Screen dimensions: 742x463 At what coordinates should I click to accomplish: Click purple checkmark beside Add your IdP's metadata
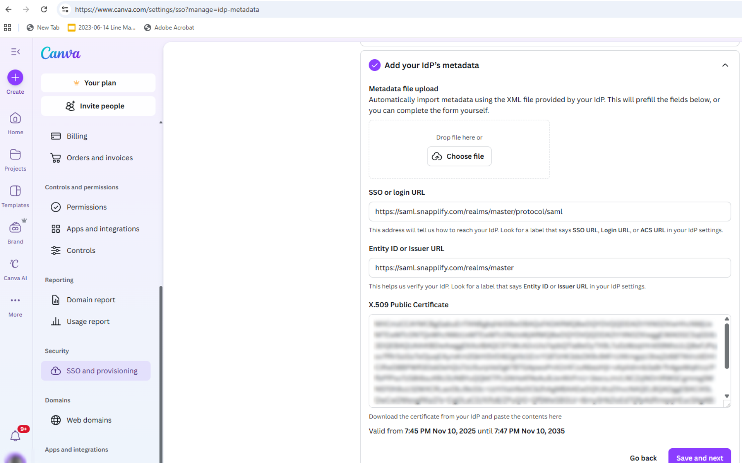tap(374, 65)
